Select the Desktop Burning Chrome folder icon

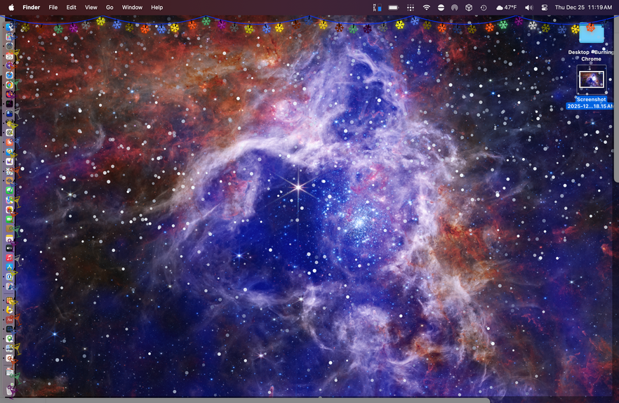point(592,33)
